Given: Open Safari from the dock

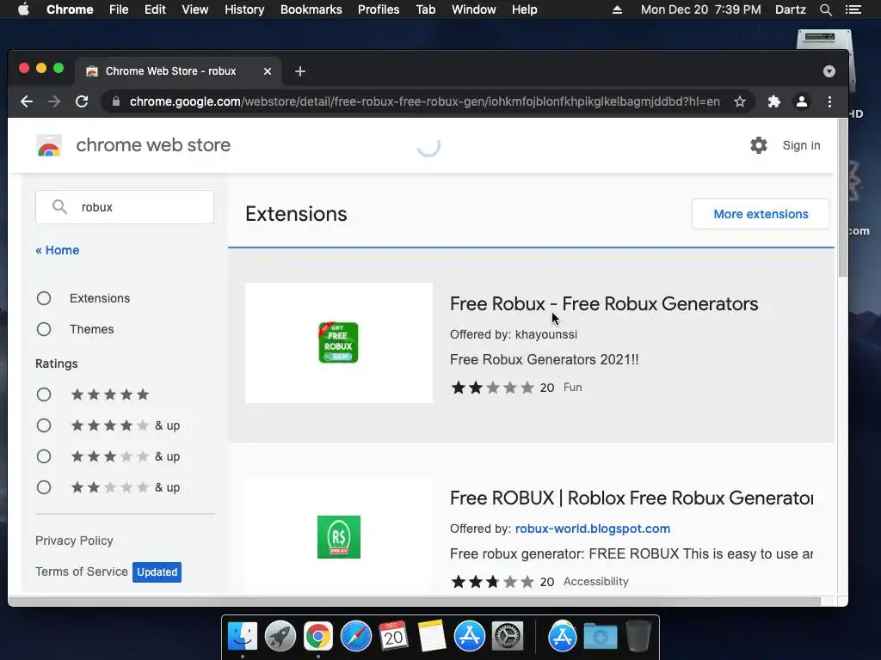Looking at the screenshot, I should pos(355,637).
